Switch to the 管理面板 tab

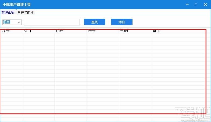8,12
